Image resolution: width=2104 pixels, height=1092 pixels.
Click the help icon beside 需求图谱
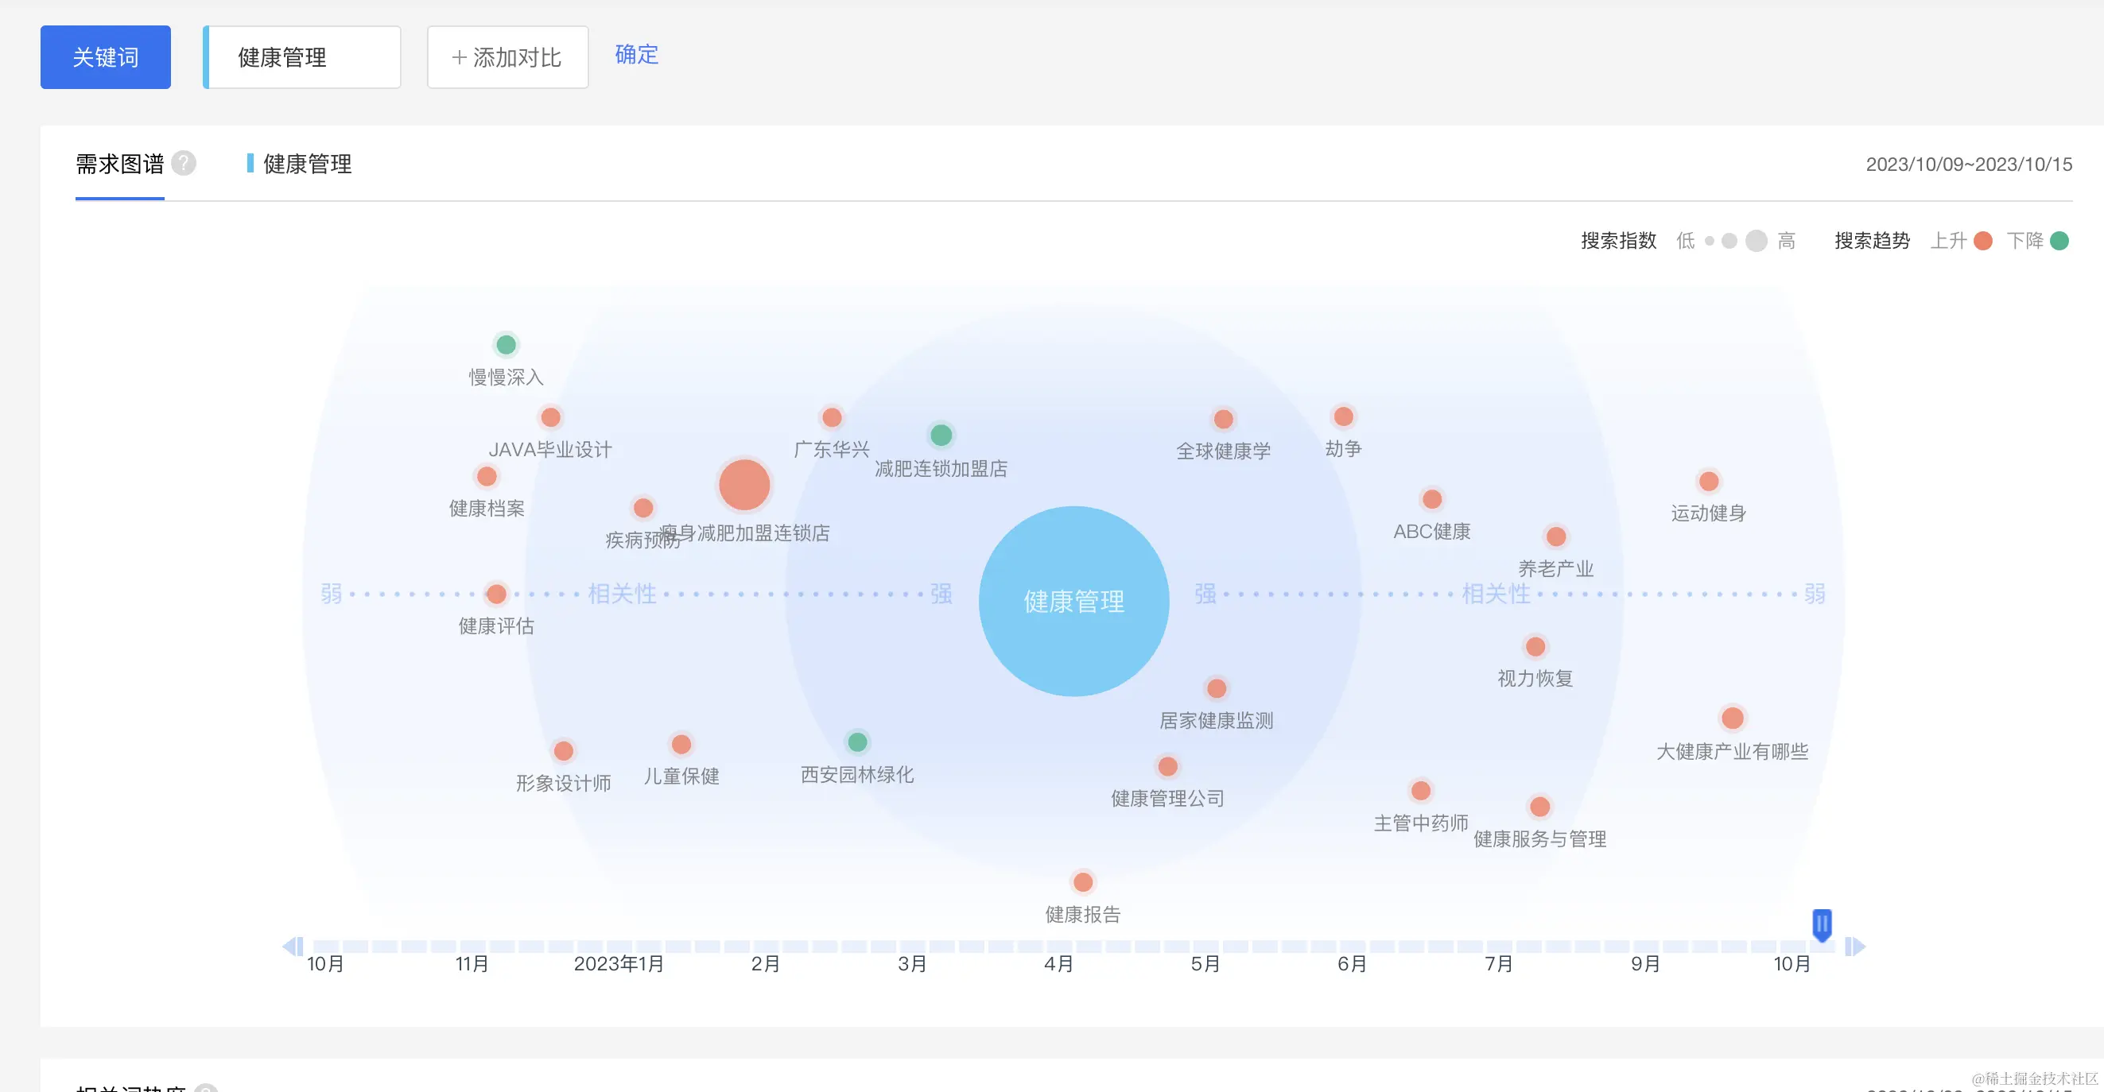184,163
